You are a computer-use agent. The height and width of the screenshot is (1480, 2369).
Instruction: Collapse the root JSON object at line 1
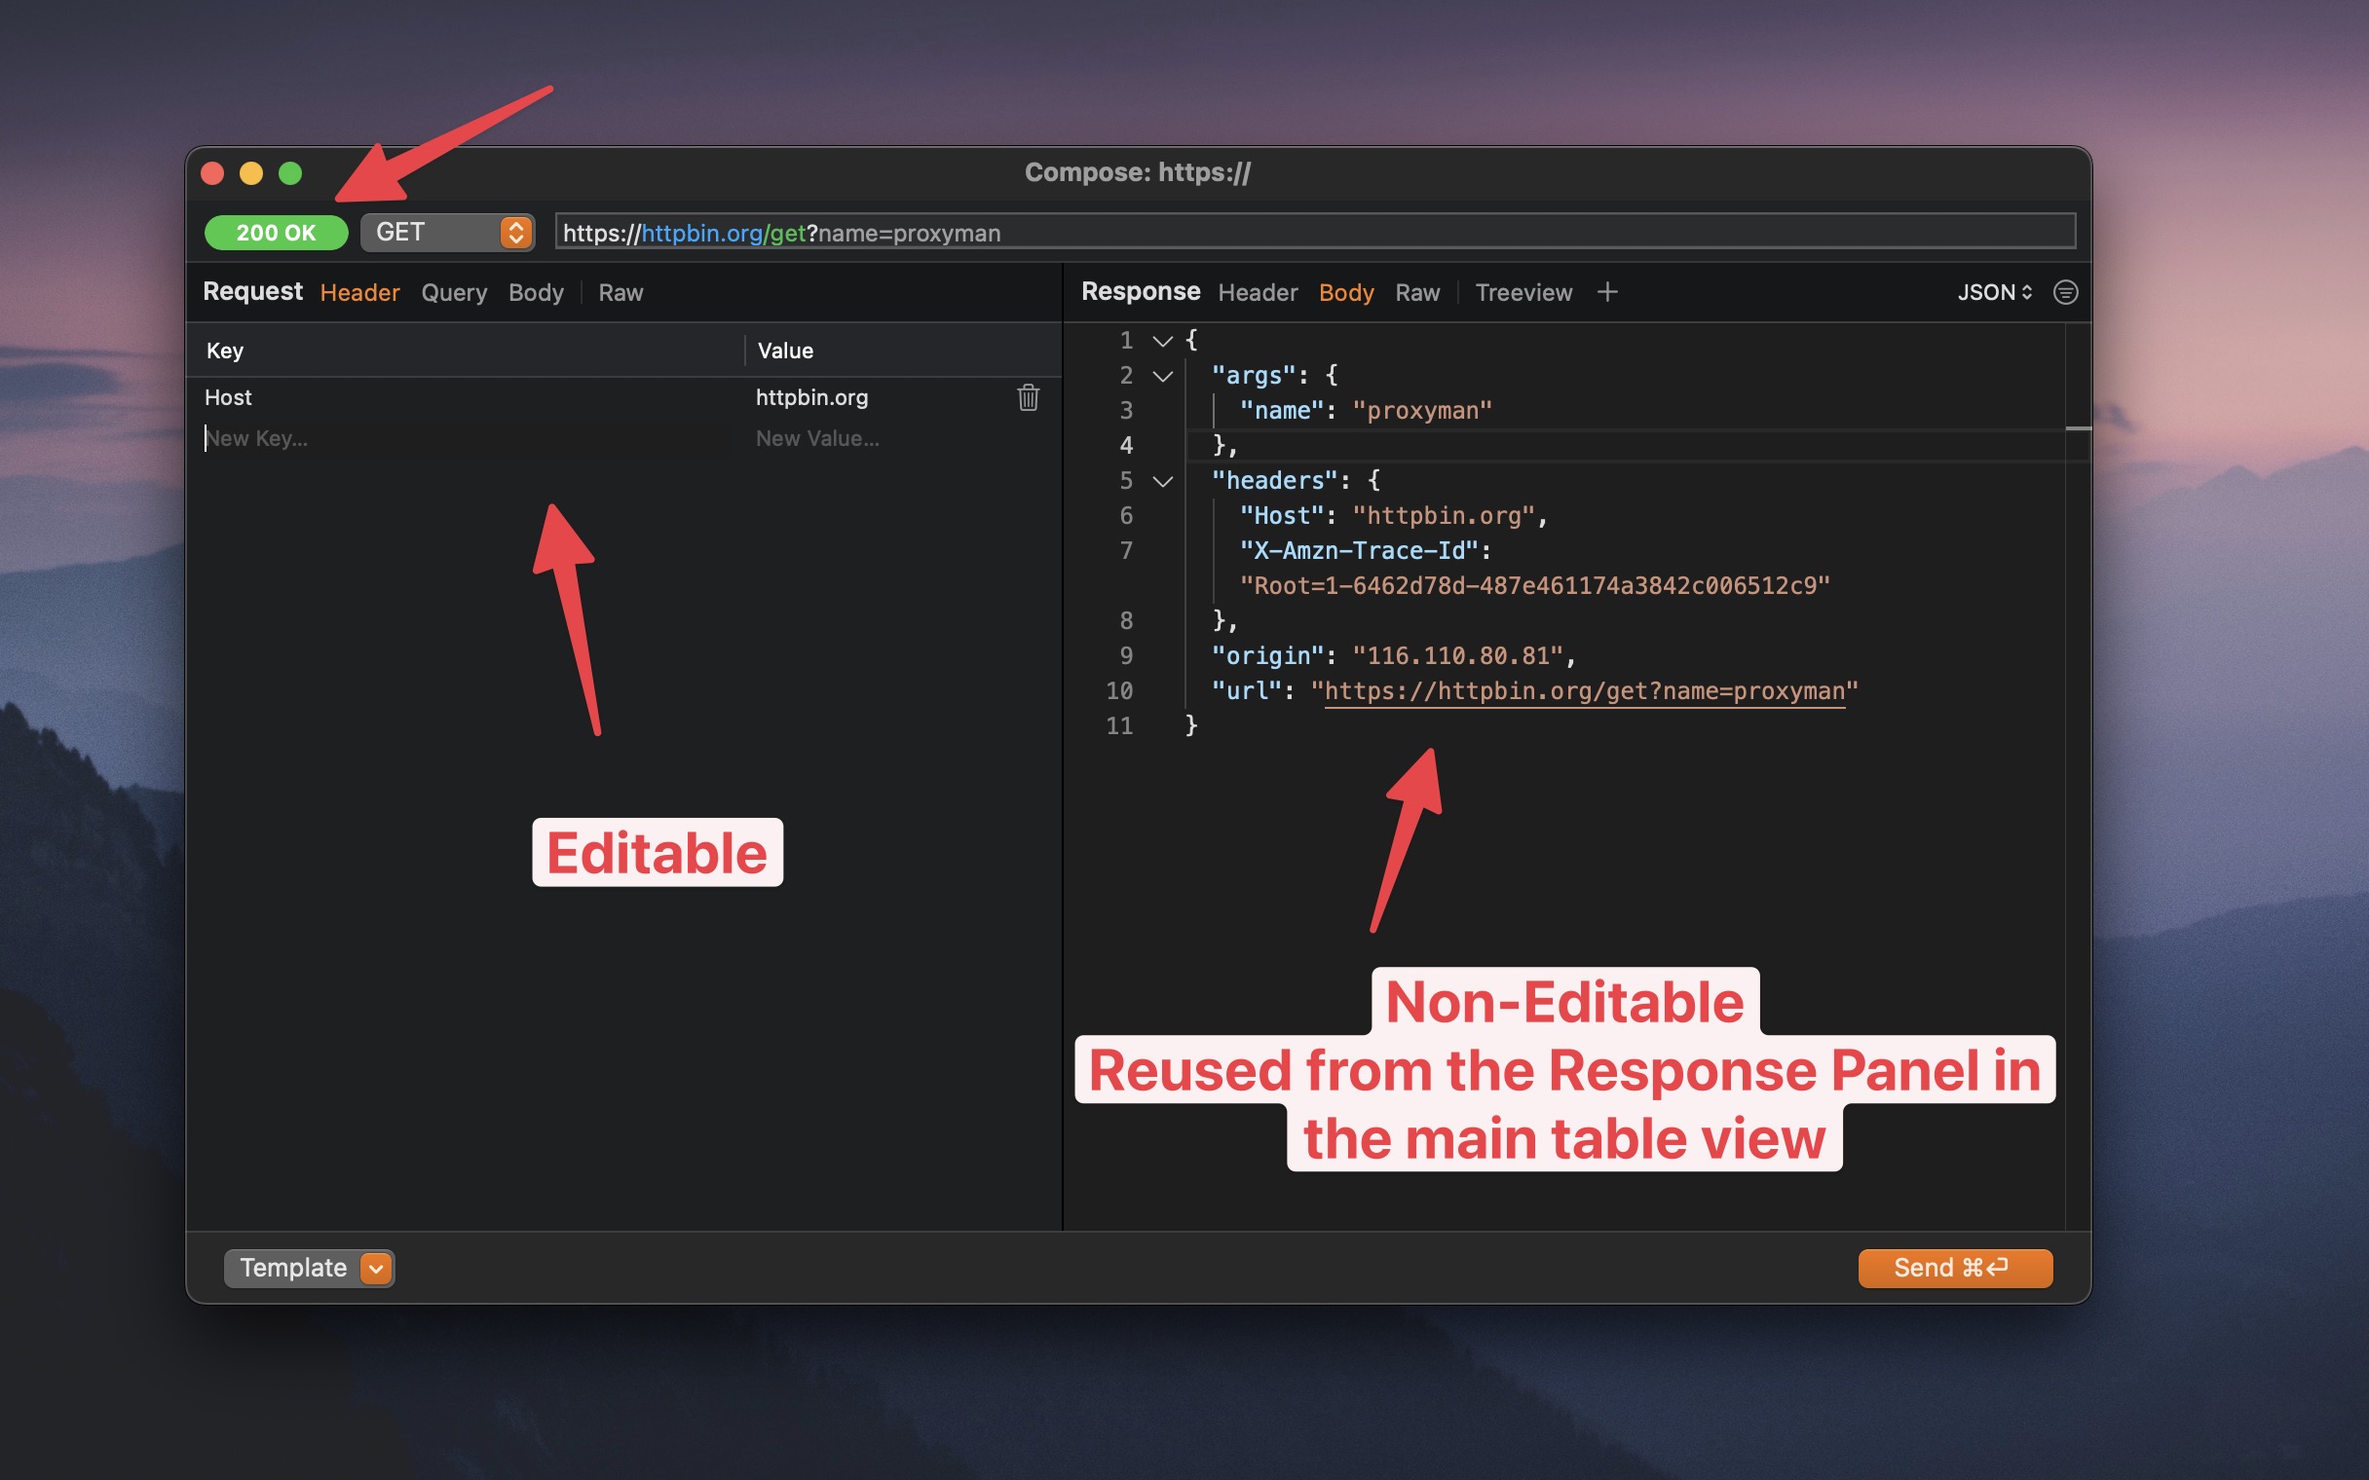coord(1163,341)
